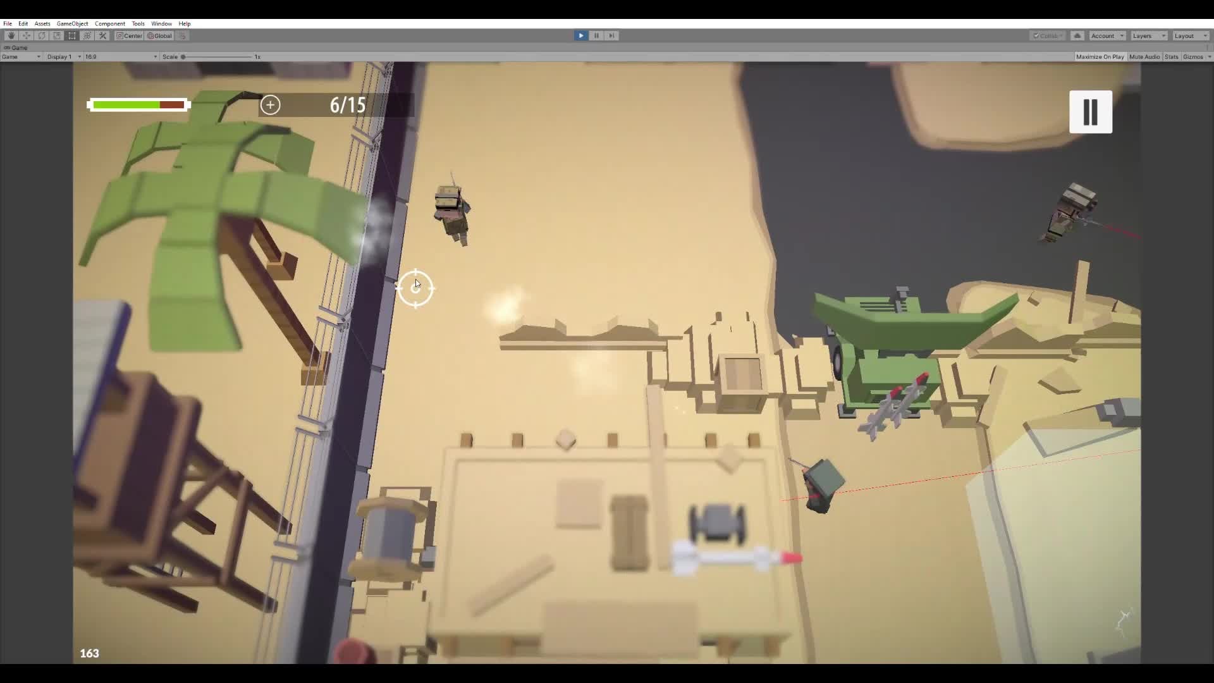The image size is (1214, 683).
Task: Select the Rotate tool
Action: [x=41, y=36]
